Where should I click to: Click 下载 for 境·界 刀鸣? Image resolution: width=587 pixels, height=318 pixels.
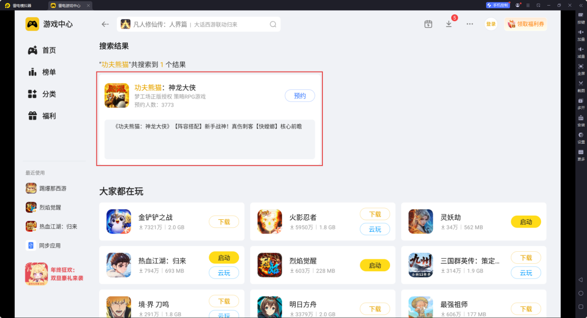[x=224, y=301]
